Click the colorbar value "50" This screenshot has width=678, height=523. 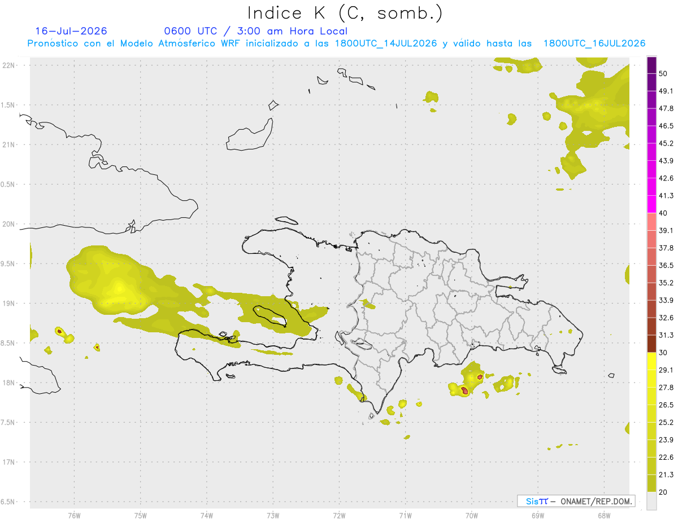[x=664, y=74]
